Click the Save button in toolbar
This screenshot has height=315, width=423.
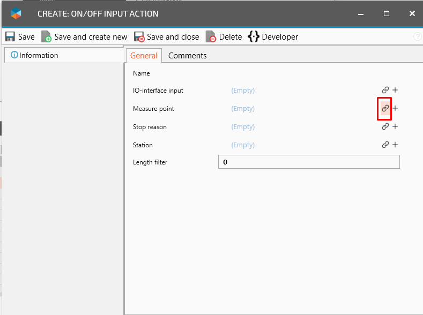click(x=20, y=37)
